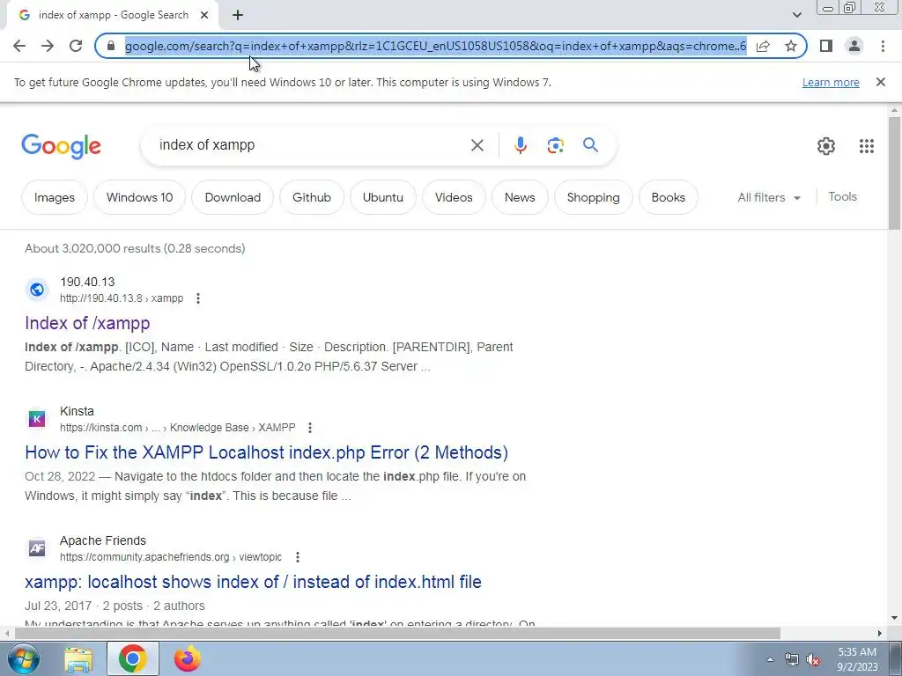Click inside the 'index of xampp' search field
The width and height of the screenshot is (902, 676).
311,145
